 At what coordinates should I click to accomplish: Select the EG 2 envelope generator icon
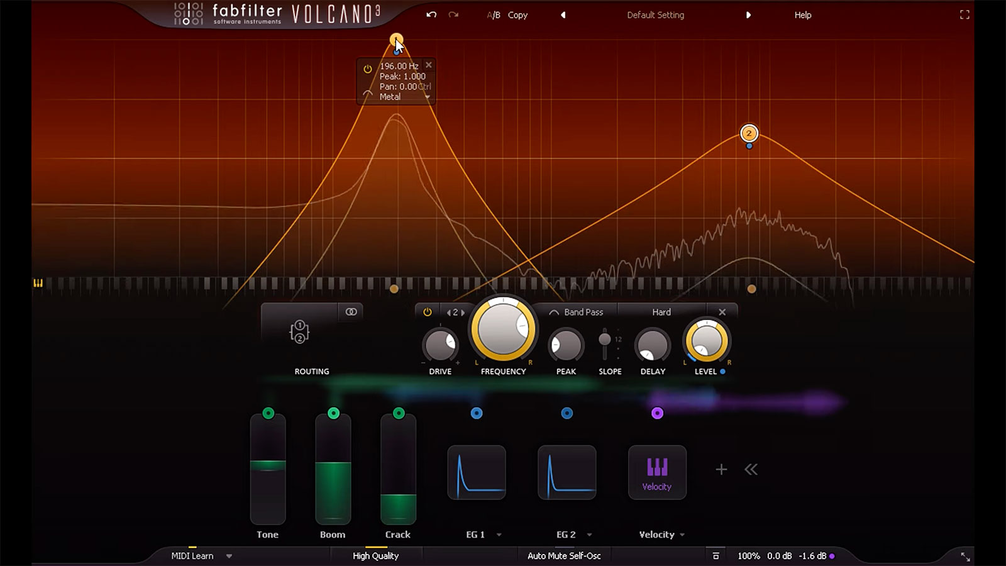pyautogui.click(x=566, y=472)
